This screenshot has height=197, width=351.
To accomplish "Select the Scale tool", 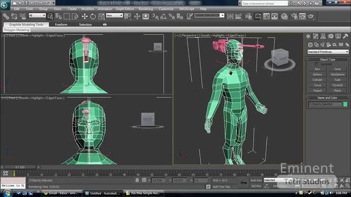I will [101, 16].
